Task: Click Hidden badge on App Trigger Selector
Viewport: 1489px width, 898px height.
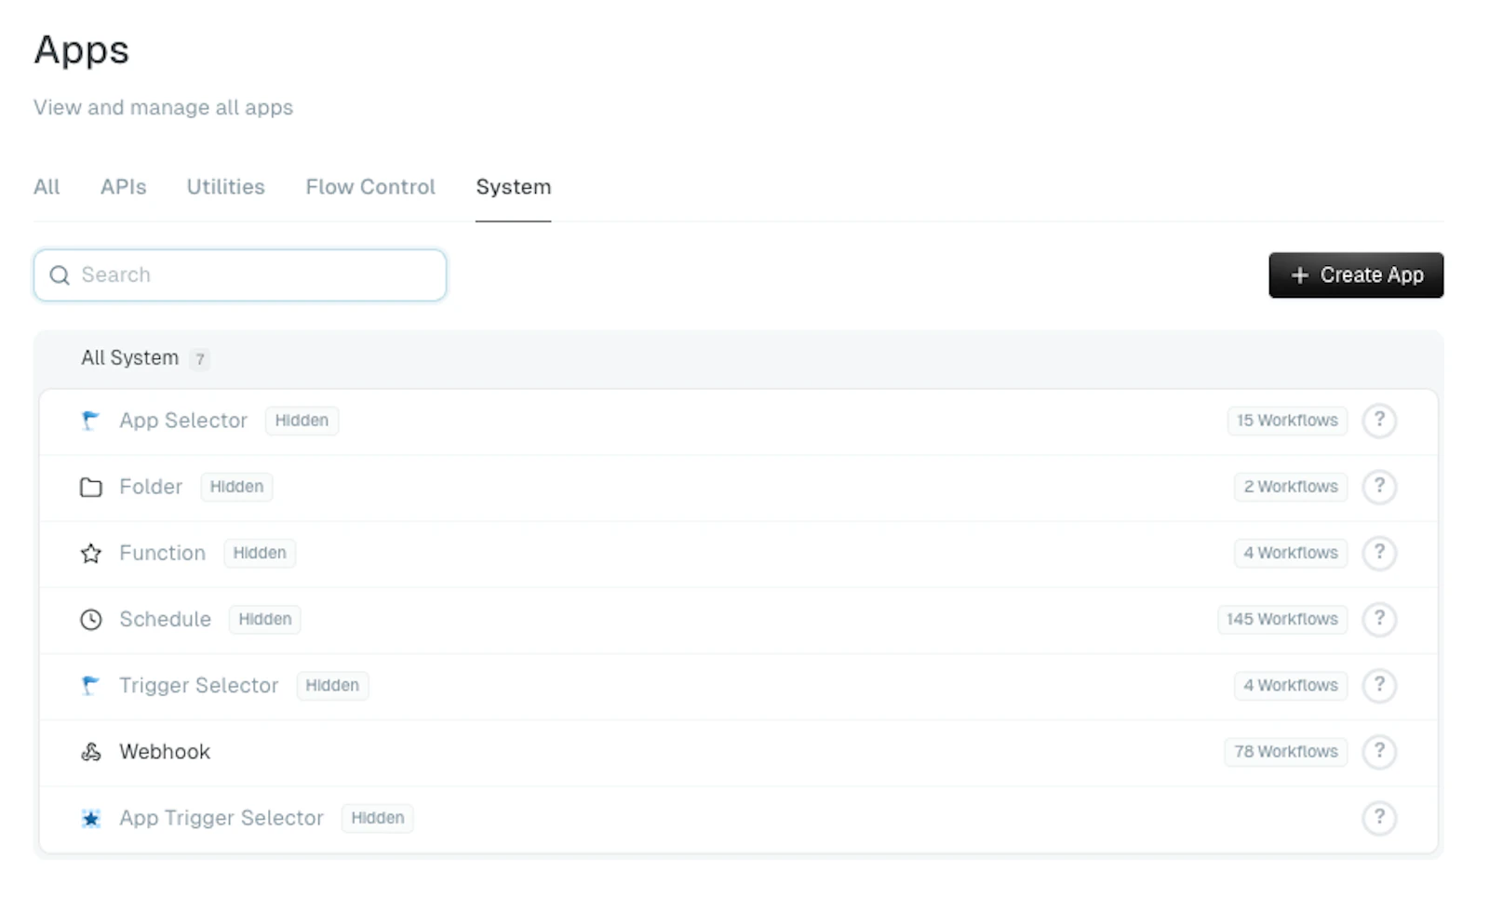Action: click(x=378, y=818)
